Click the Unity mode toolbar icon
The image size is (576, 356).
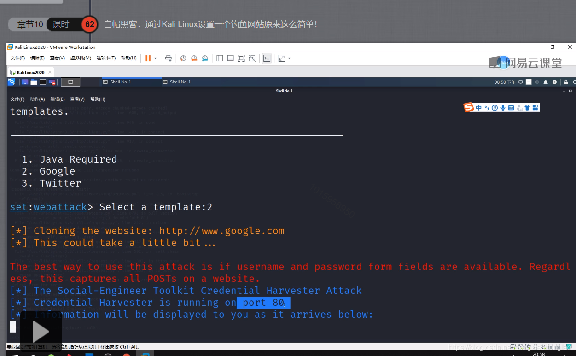(x=252, y=58)
